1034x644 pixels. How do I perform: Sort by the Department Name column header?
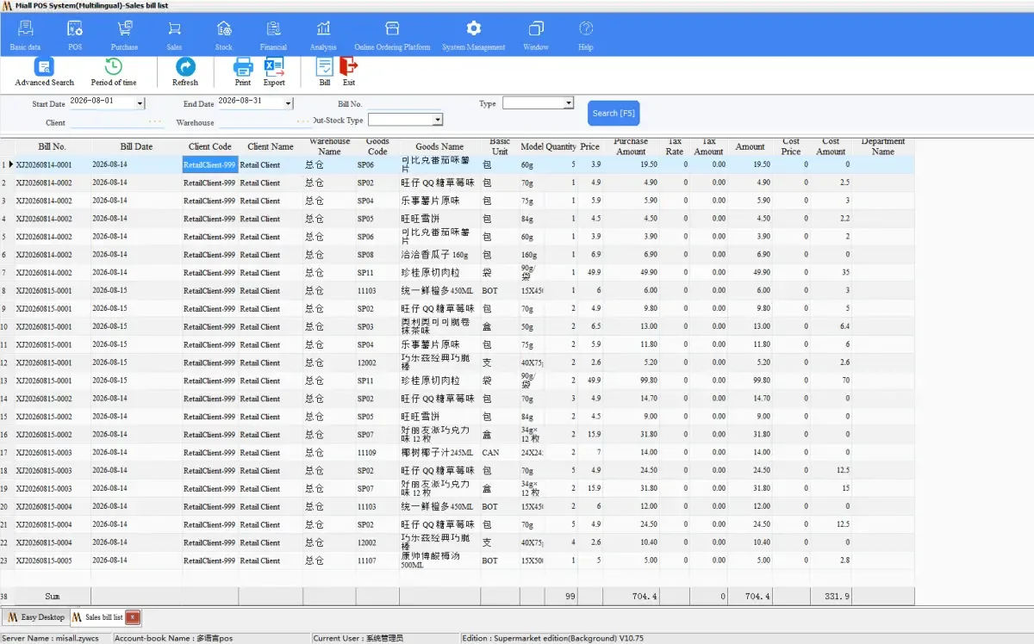883,146
